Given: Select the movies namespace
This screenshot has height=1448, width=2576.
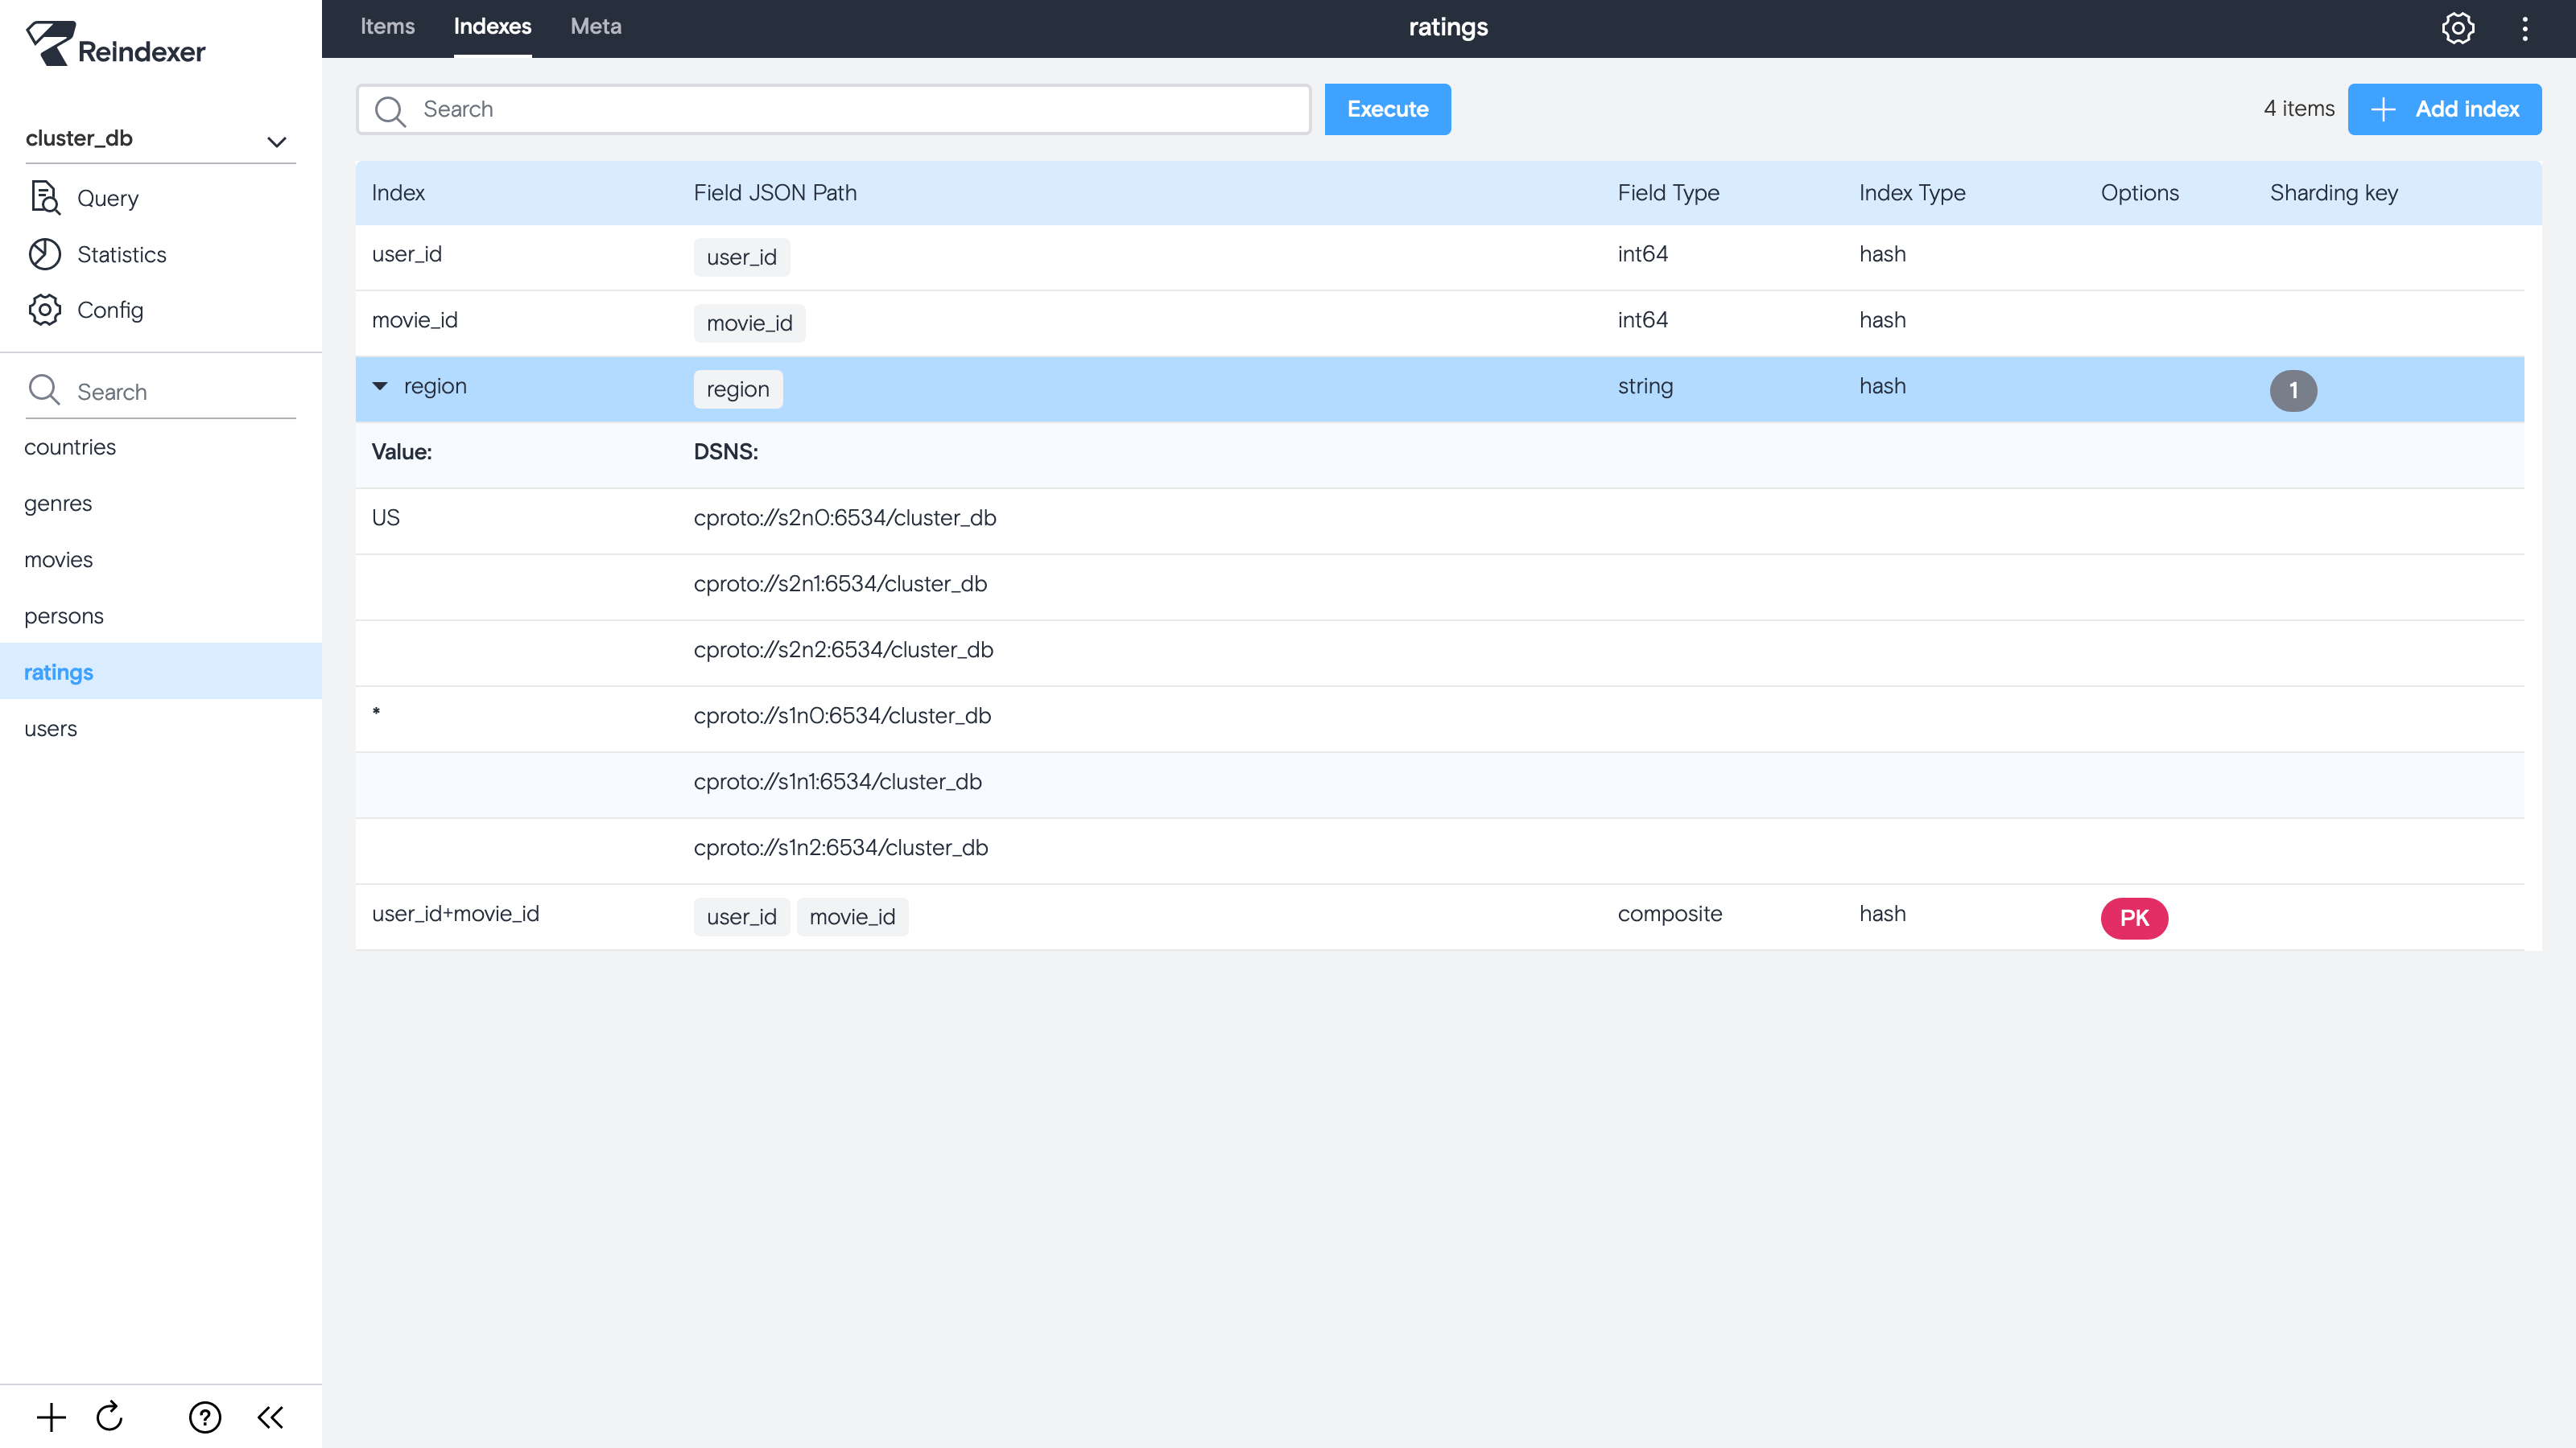Looking at the screenshot, I should click(x=59, y=560).
